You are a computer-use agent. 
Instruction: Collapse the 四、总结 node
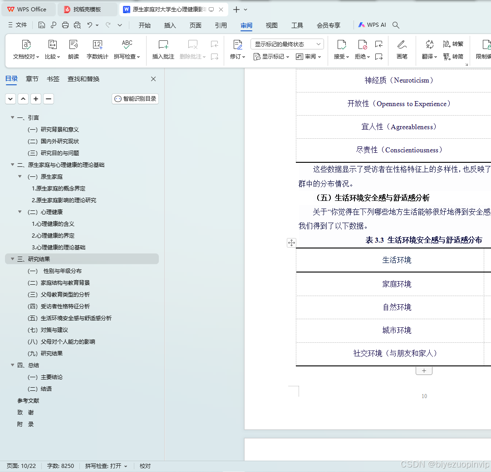(x=13, y=365)
